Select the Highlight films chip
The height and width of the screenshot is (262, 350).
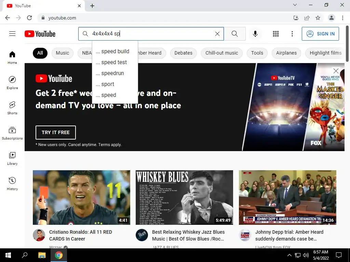[x=325, y=53]
